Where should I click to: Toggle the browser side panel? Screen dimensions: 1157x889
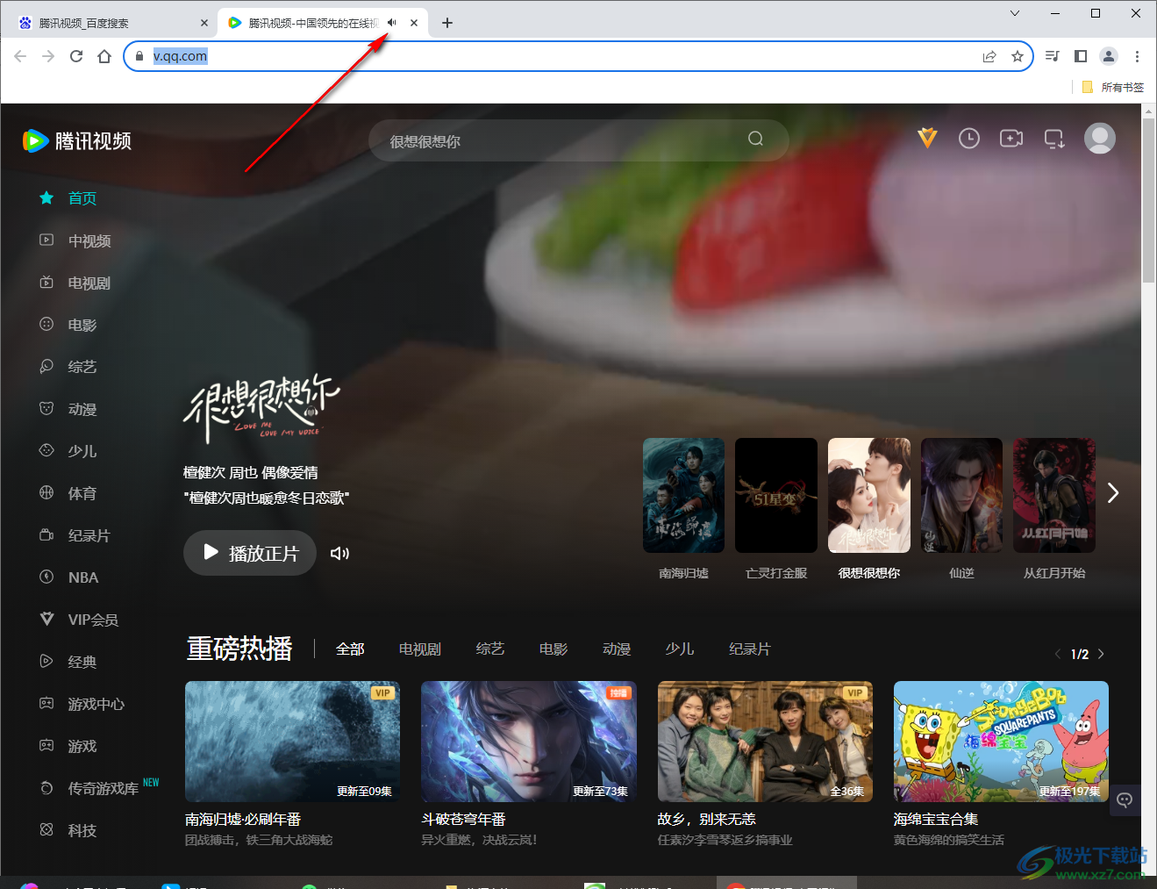(1081, 56)
